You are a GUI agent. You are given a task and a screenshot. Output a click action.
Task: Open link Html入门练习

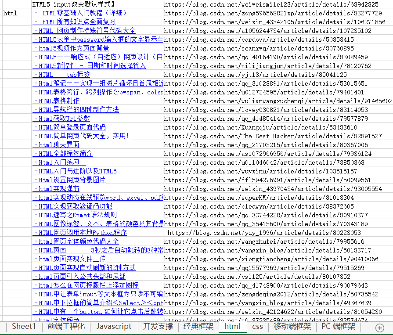[59, 162]
